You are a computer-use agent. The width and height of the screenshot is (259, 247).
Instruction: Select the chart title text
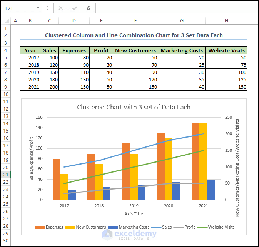pyautogui.click(x=134, y=107)
